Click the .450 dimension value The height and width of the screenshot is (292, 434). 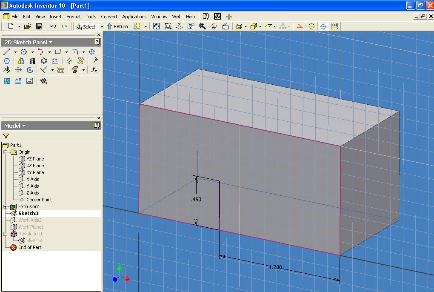tap(196, 200)
